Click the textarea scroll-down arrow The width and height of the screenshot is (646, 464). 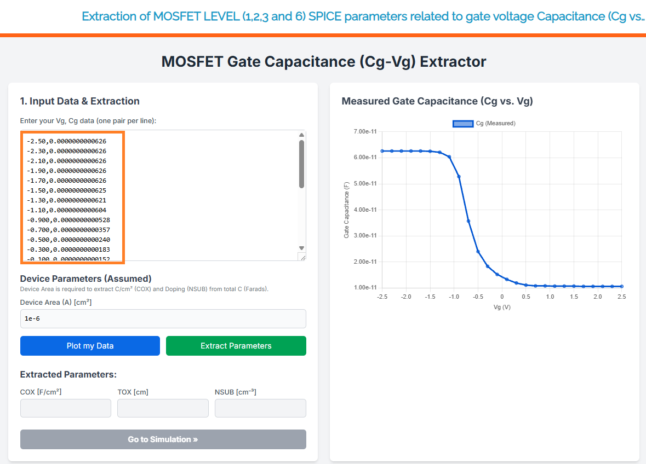[x=301, y=248]
